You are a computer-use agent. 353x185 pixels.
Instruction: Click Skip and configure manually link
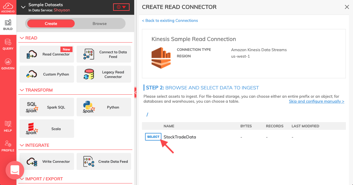tap(316, 101)
